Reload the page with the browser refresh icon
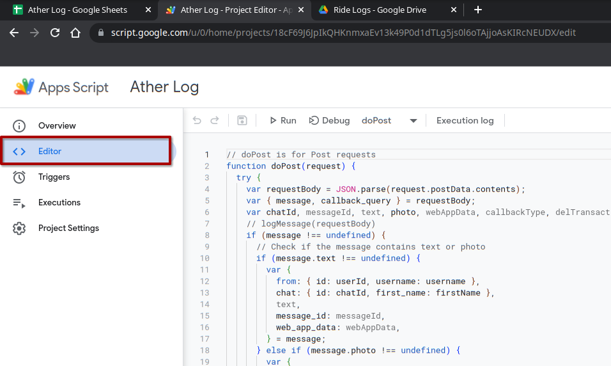Viewport: 611px width, 366px height. click(x=55, y=33)
